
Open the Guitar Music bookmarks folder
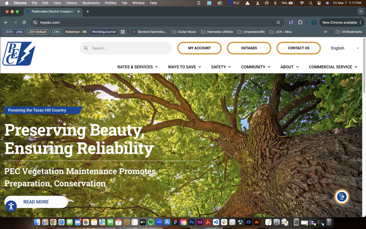(x=184, y=32)
